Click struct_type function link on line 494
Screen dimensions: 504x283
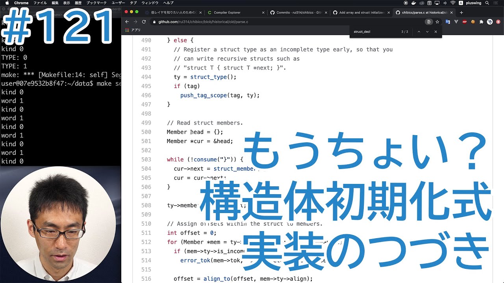click(208, 77)
